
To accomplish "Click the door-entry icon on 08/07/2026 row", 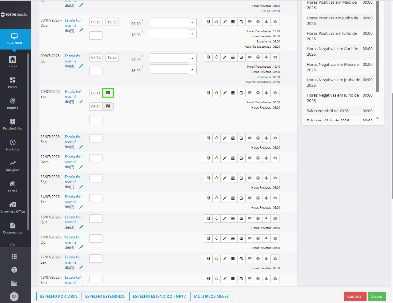I will tap(208, 22).
